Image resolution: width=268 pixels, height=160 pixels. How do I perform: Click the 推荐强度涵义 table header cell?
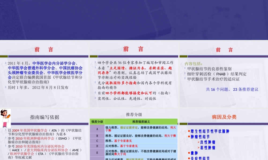tap(141, 122)
